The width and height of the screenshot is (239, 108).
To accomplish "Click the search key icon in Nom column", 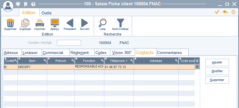I will coord(45,61).
